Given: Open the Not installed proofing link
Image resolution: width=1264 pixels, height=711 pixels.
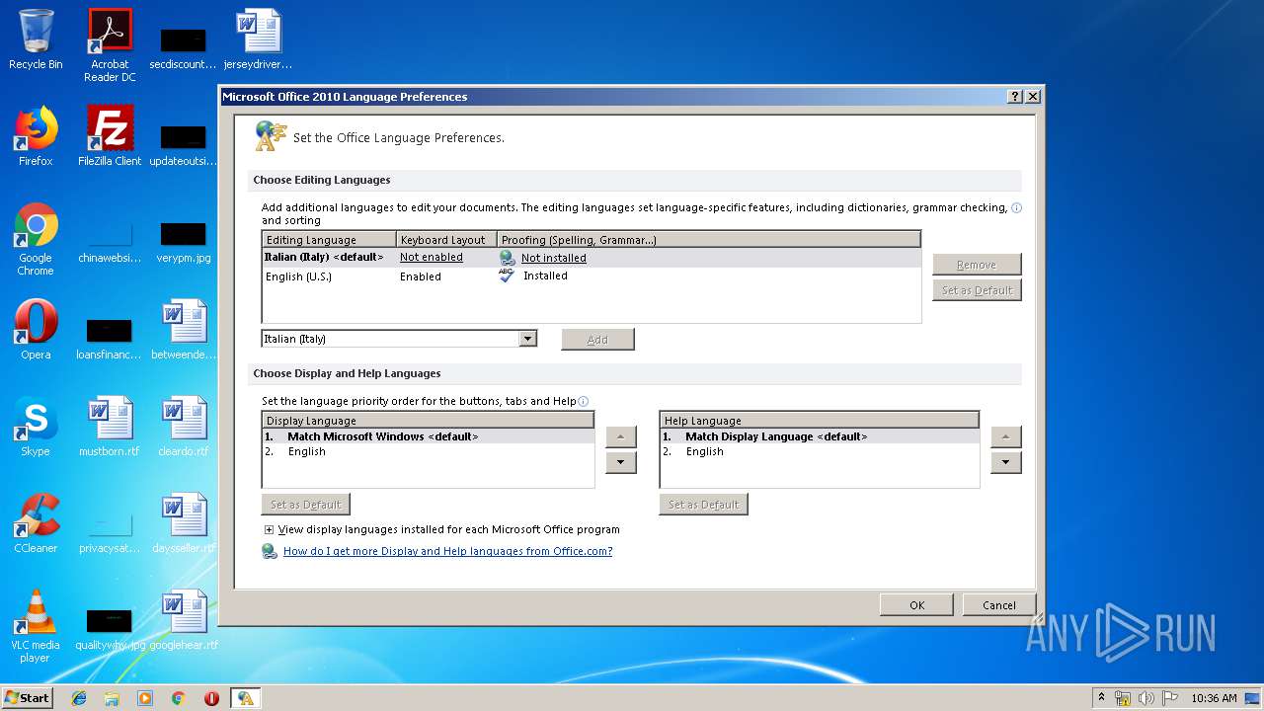Looking at the screenshot, I should 554,258.
